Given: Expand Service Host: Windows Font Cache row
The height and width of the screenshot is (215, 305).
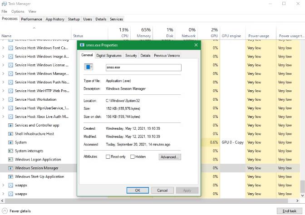Looking at the screenshot, I should pos(3,48).
